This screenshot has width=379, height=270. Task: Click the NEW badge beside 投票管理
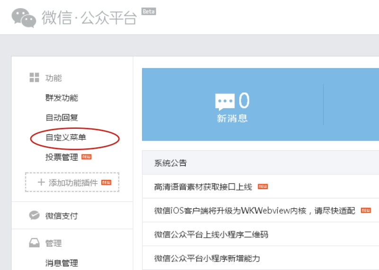point(86,157)
